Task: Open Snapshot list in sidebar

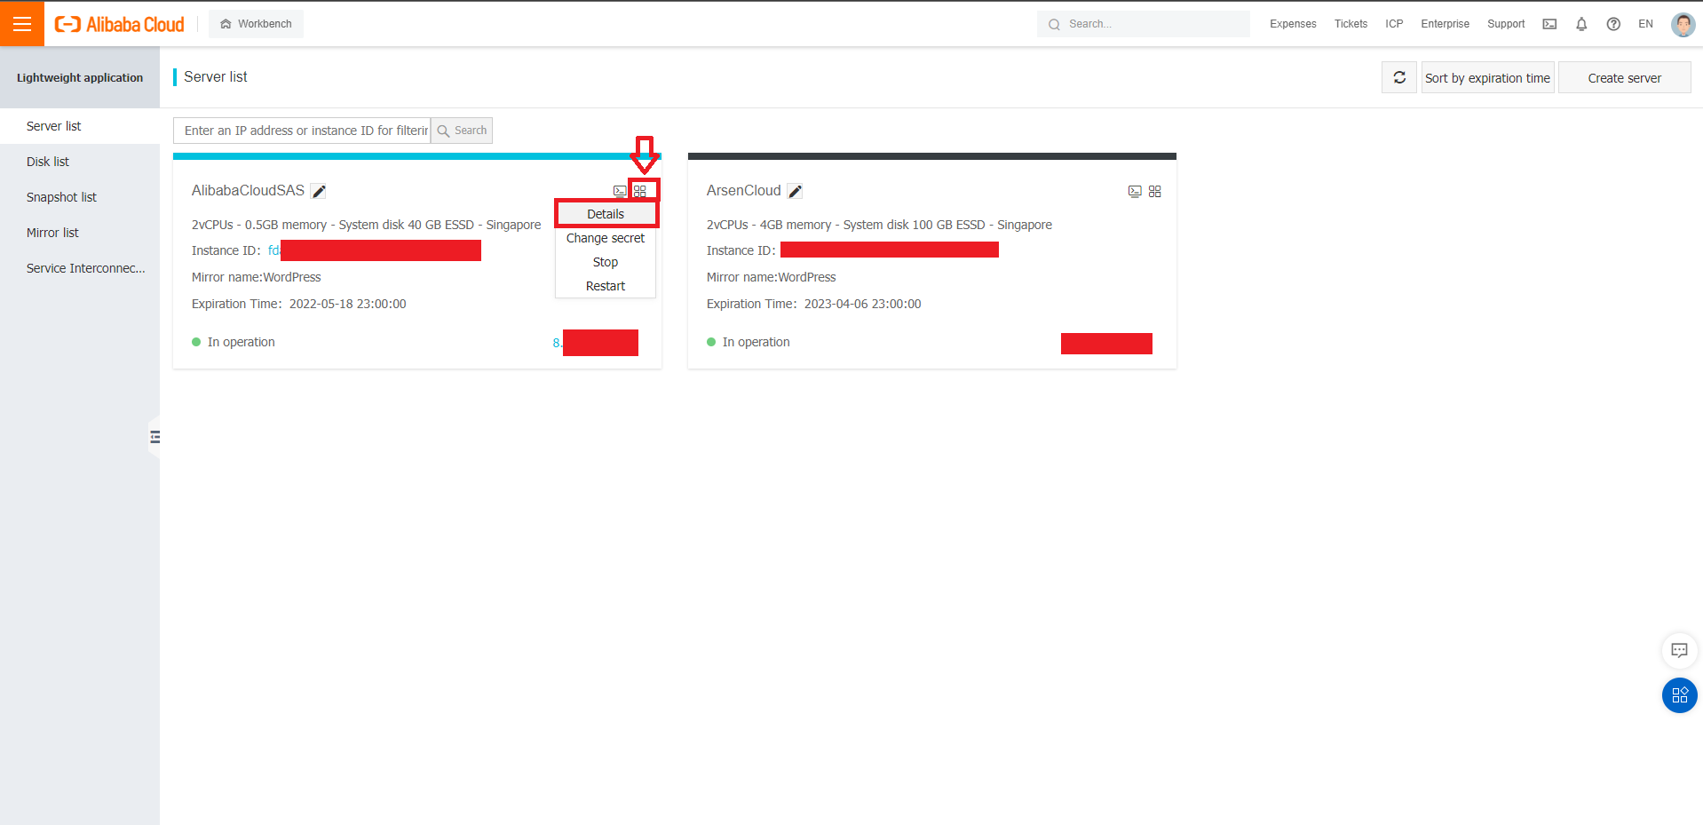Action: (x=80, y=197)
